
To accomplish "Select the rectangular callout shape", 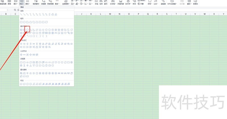I will point(21,84).
